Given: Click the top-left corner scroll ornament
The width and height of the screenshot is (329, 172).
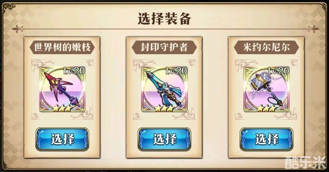Looking at the screenshot, I should [8, 8].
